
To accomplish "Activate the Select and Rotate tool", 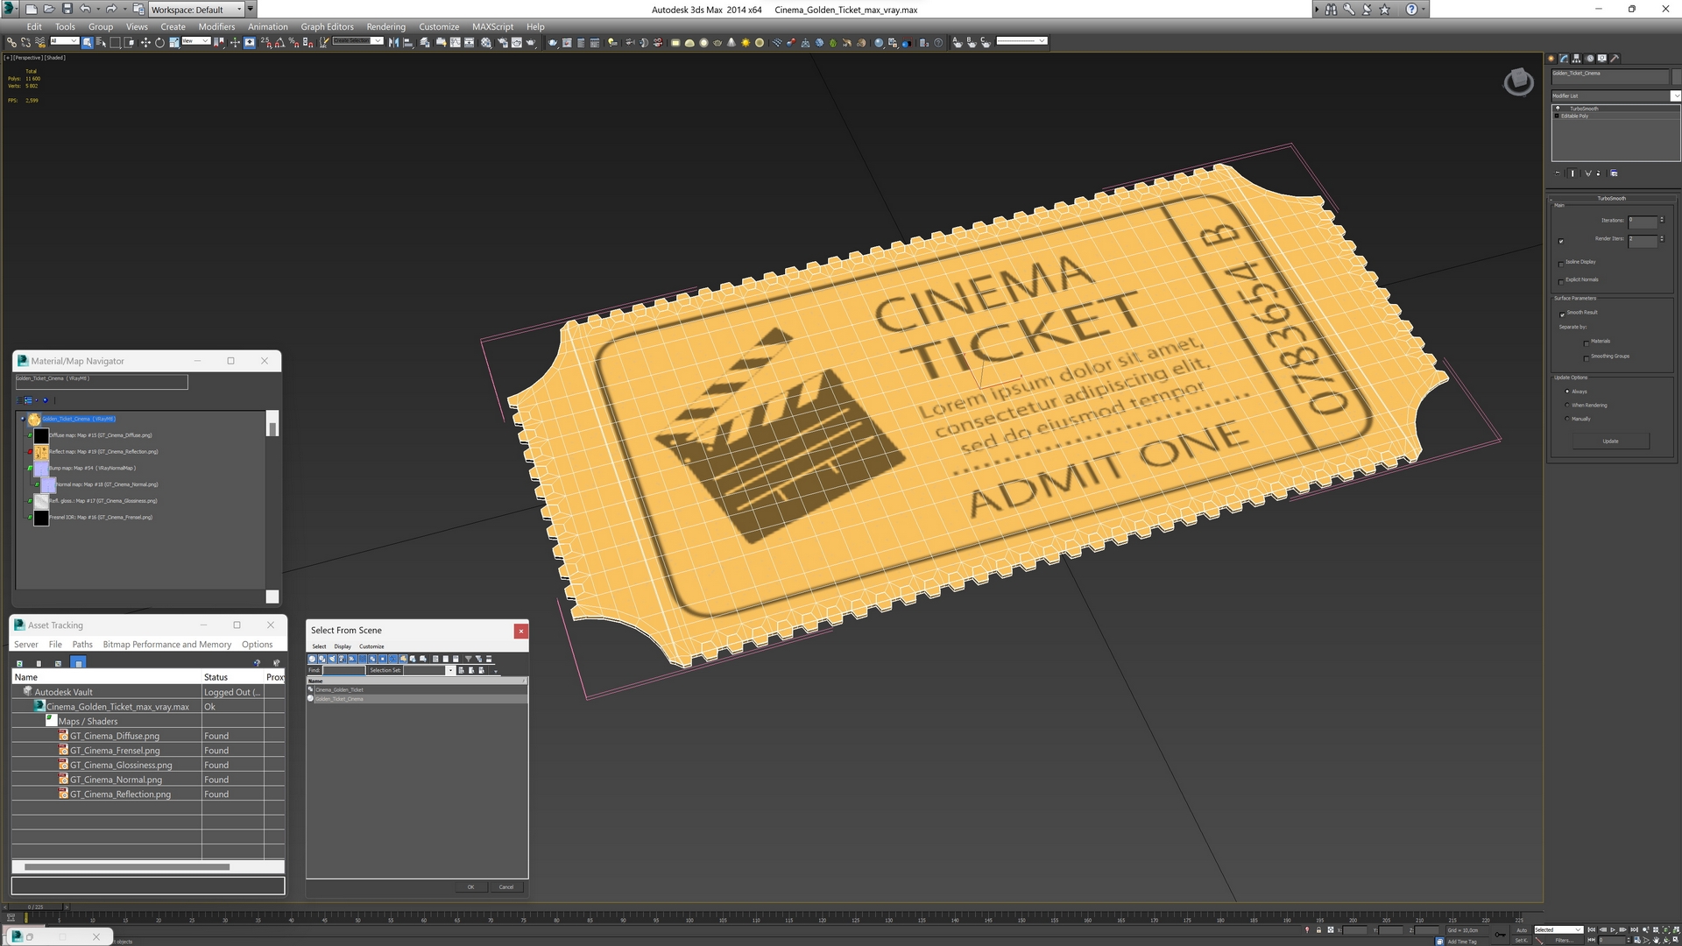I will [x=159, y=42].
